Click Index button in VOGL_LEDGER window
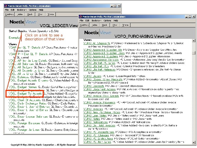Viewport: 197px width, 148px height. [20, 14]
